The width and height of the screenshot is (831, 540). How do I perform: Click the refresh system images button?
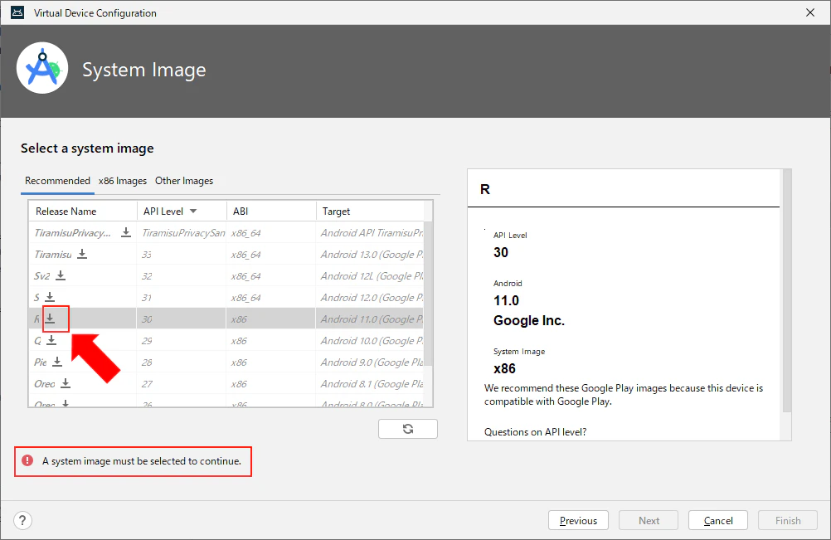[408, 429]
